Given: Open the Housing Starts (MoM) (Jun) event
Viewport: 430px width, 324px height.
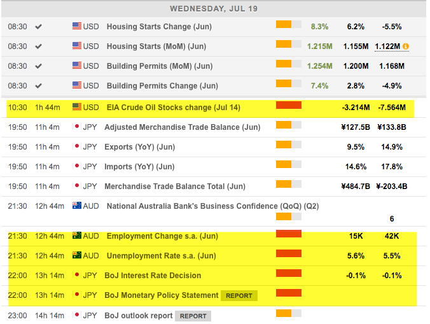Looking at the screenshot, I should [156, 46].
